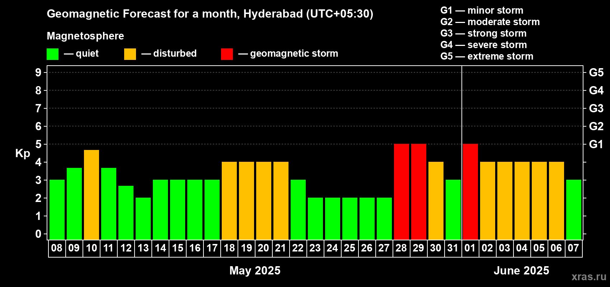
Task: Click the May 2025 month label
Action: click(x=255, y=270)
